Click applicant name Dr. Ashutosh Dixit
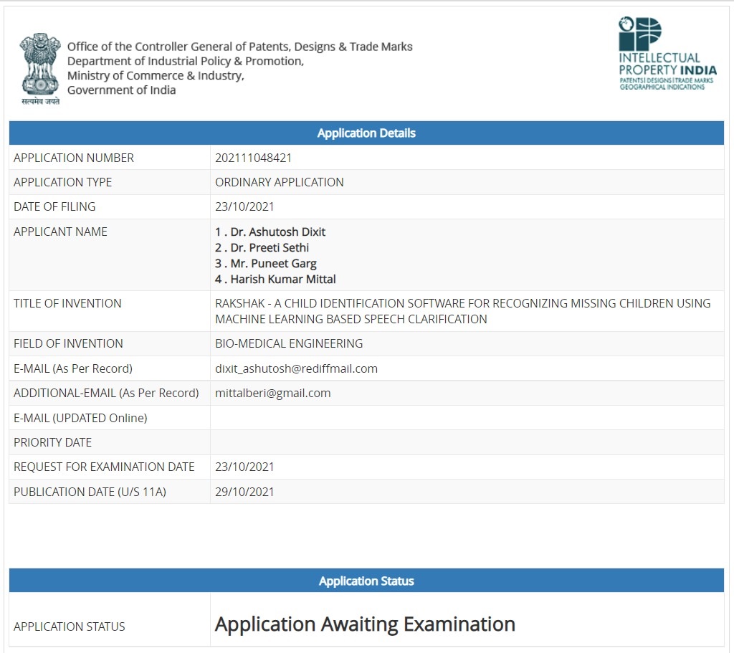 270,232
